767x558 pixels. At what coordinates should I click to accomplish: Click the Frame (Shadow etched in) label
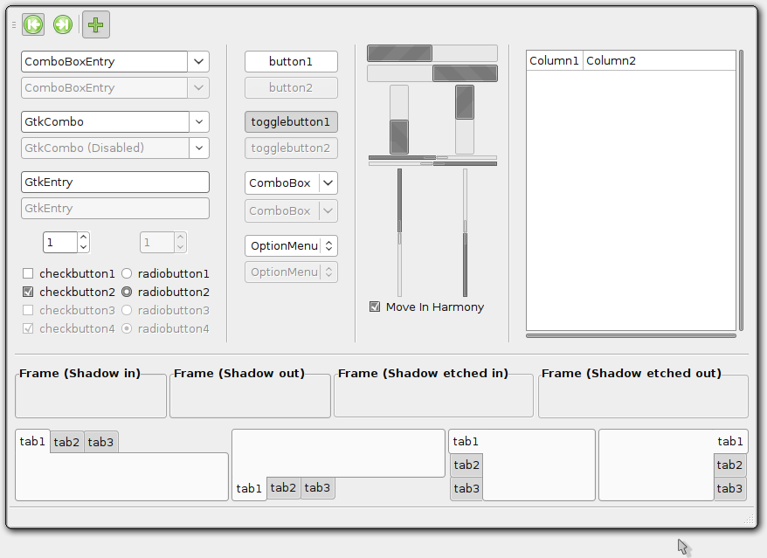[x=423, y=373]
